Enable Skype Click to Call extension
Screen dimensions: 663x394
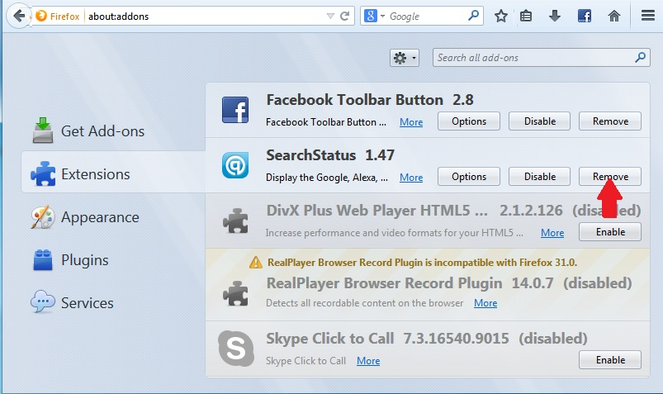coord(610,360)
